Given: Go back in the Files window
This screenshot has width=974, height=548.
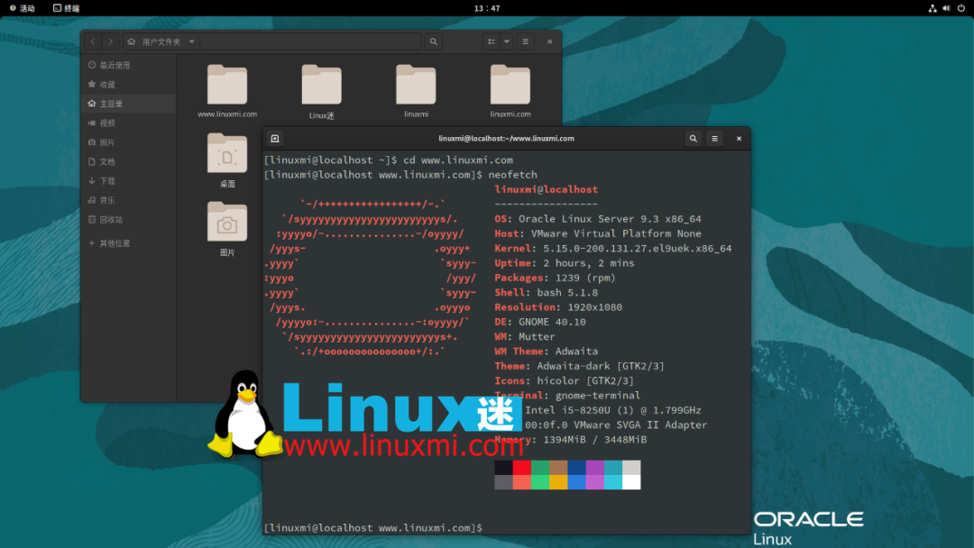Looking at the screenshot, I should point(93,41).
